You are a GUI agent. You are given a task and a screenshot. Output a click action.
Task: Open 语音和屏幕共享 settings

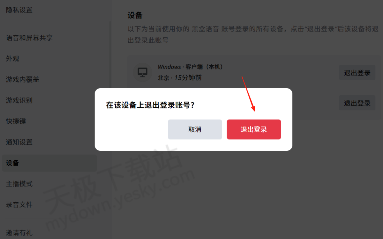click(x=29, y=38)
